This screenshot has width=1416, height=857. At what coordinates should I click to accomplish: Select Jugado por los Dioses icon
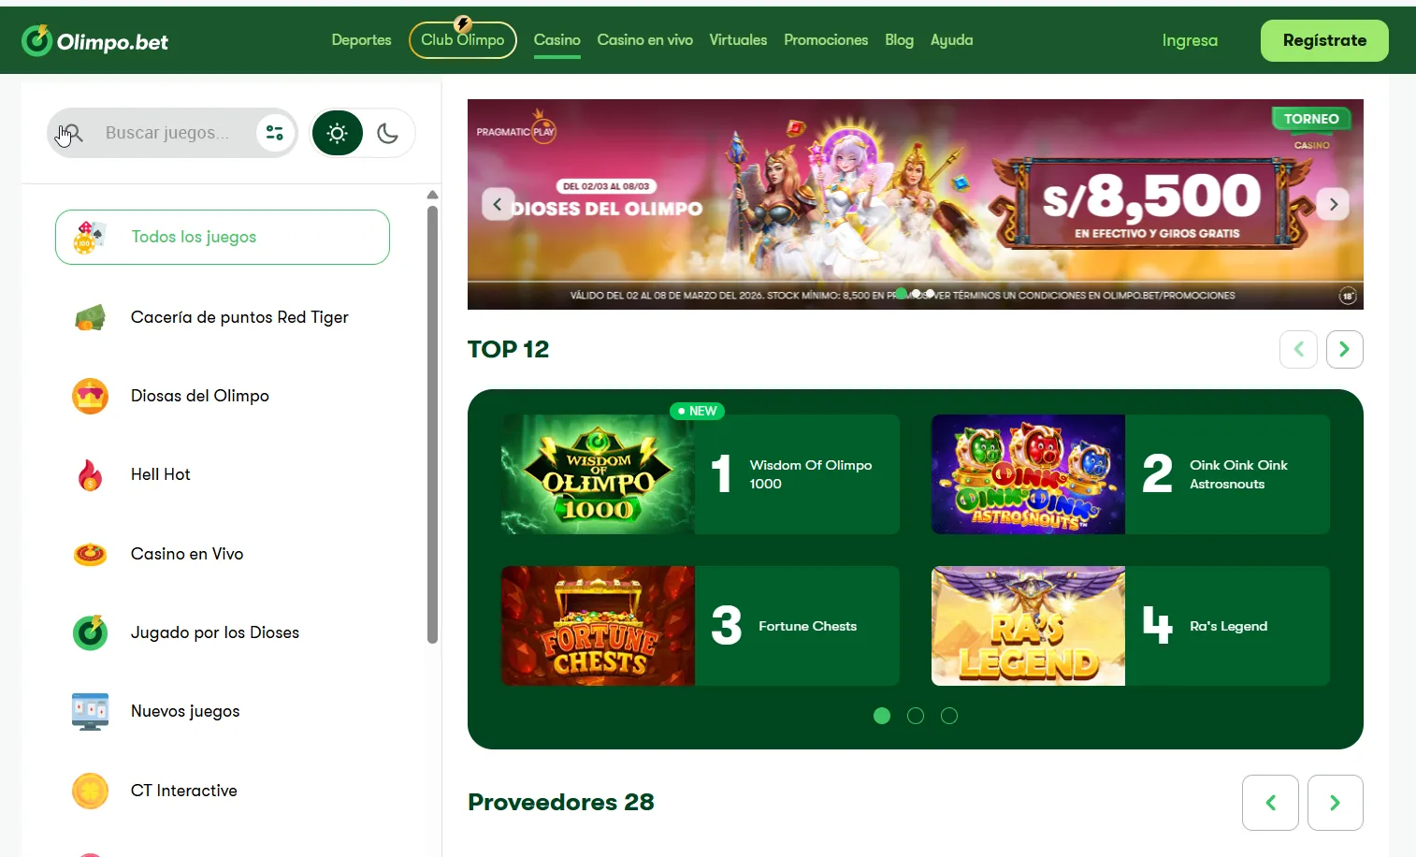pos(90,632)
